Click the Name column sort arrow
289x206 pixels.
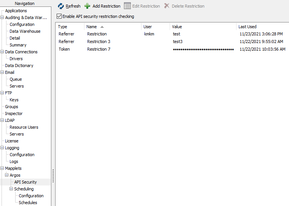(102, 27)
